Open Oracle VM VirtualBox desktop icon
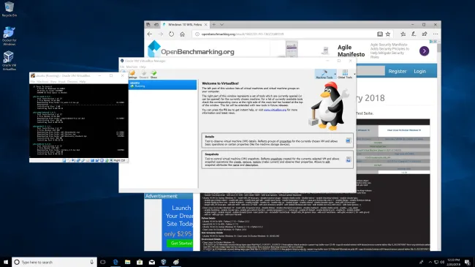 pyautogui.click(x=9, y=61)
